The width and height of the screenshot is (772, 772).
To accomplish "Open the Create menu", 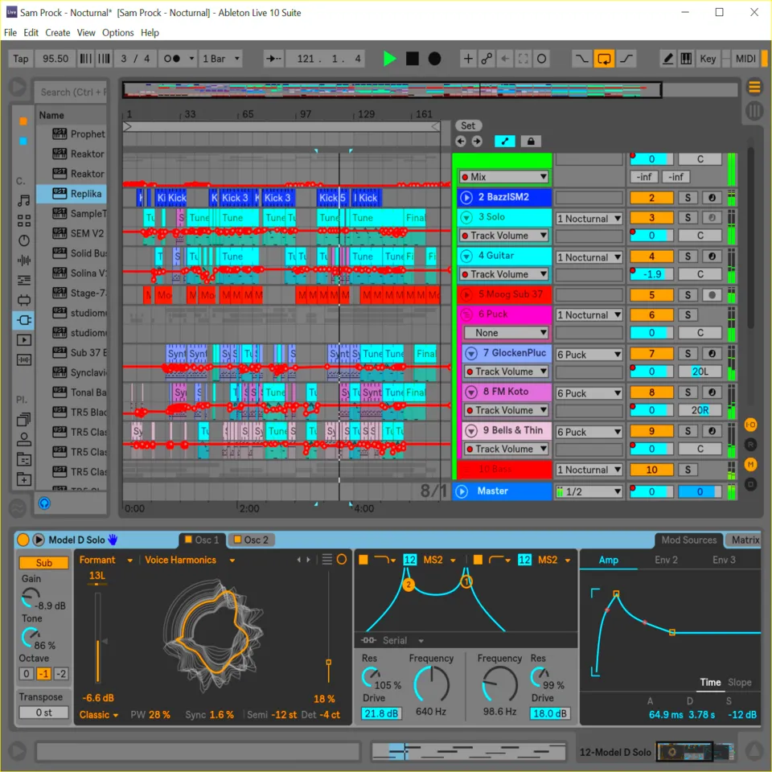I will click(x=58, y=32).
